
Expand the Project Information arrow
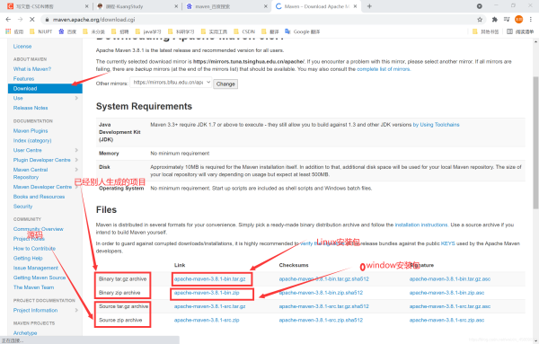pos(76,311)
